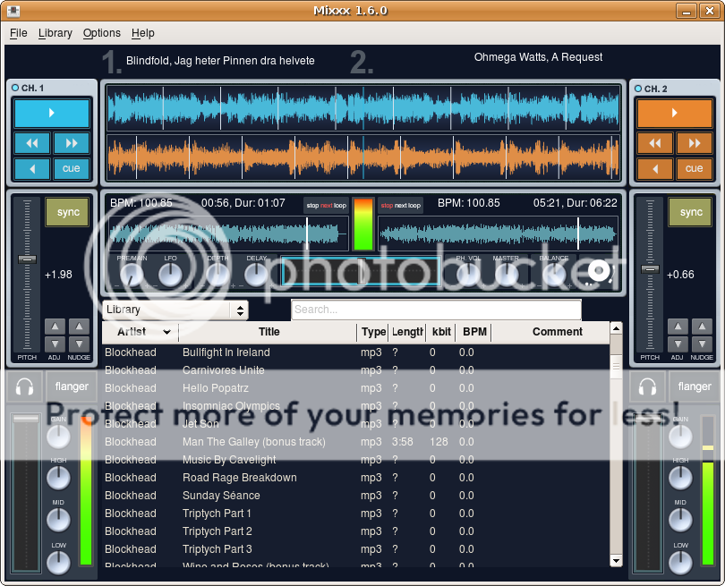Click Channel 2 GAIN knob

tap(680, 437)
